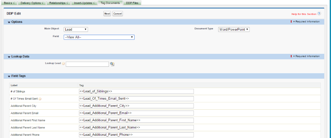
Task: Select the Tag Documents tab
Action: pyautogui.click(x=110, y=3)
